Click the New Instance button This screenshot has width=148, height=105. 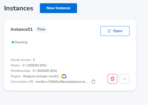[x=58, y=8]
